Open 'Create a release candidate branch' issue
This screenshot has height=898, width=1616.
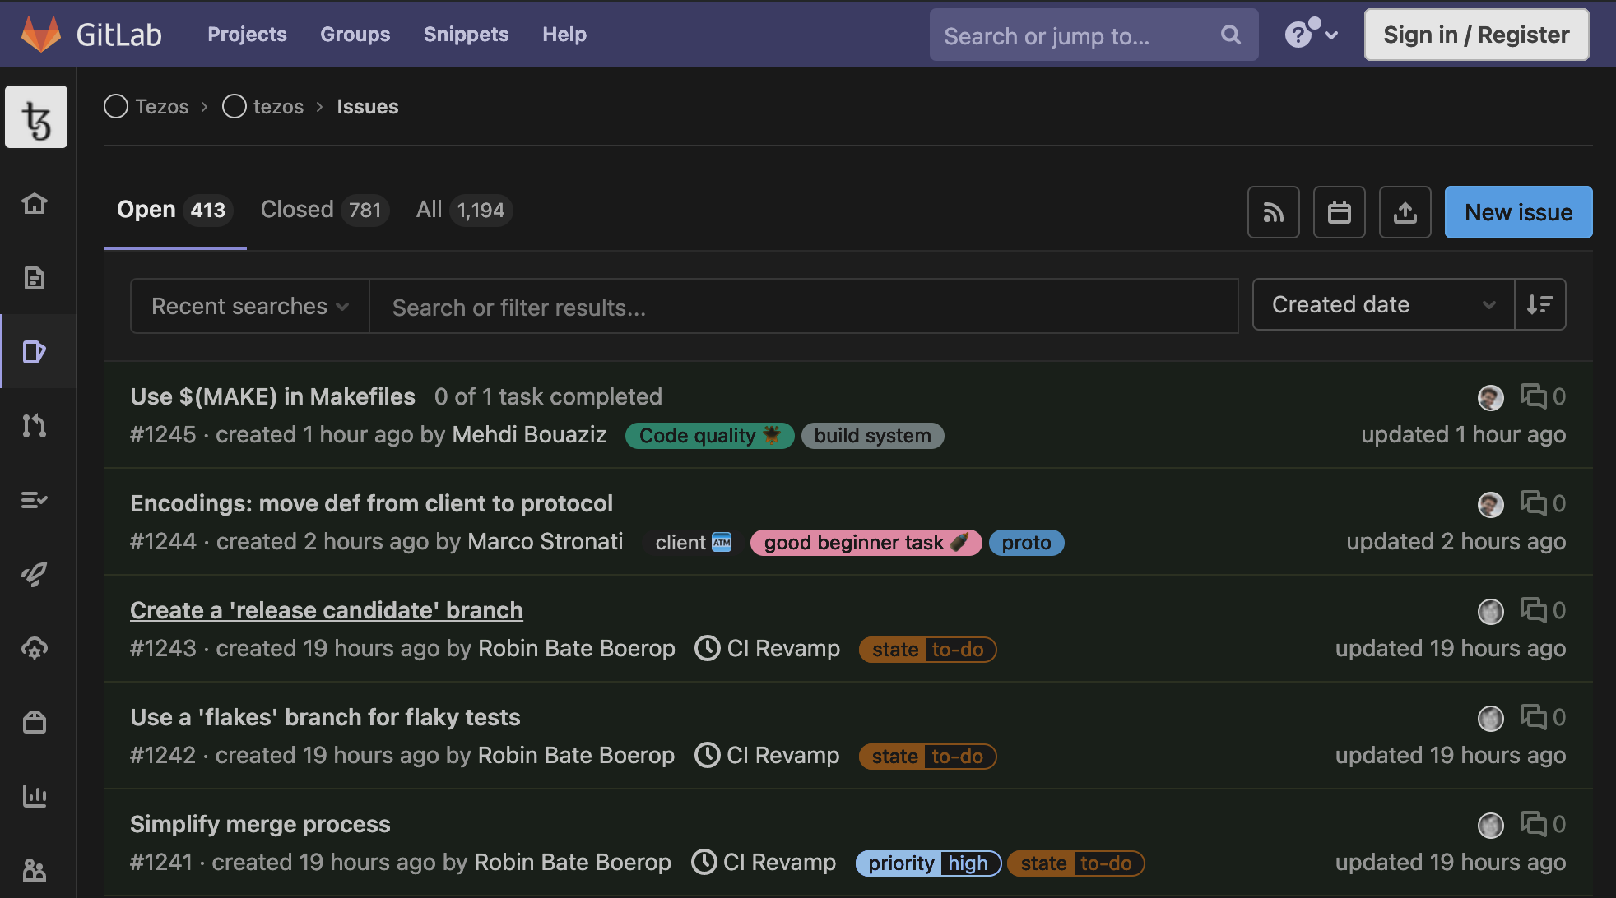tap(326, 610)
